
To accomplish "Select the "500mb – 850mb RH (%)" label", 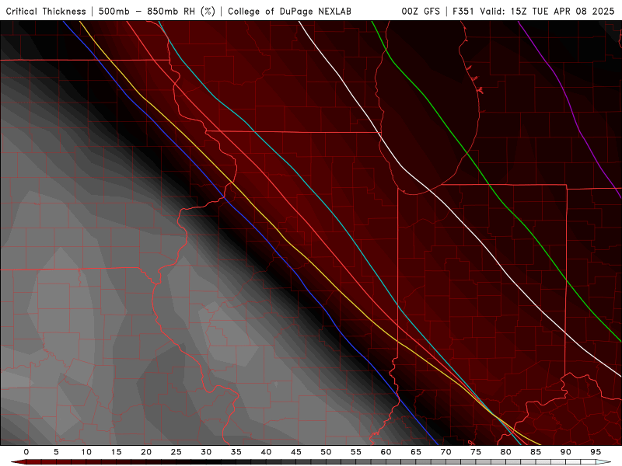I will 157,12.
